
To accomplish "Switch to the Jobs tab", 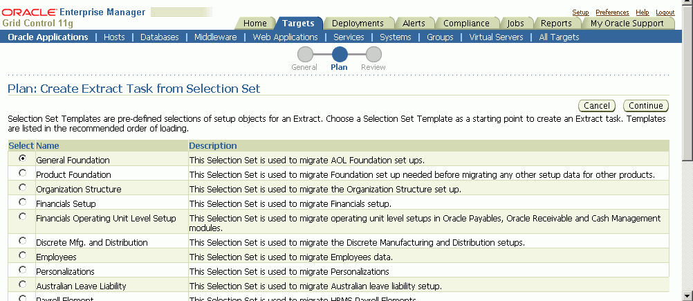I will (515, 24).
